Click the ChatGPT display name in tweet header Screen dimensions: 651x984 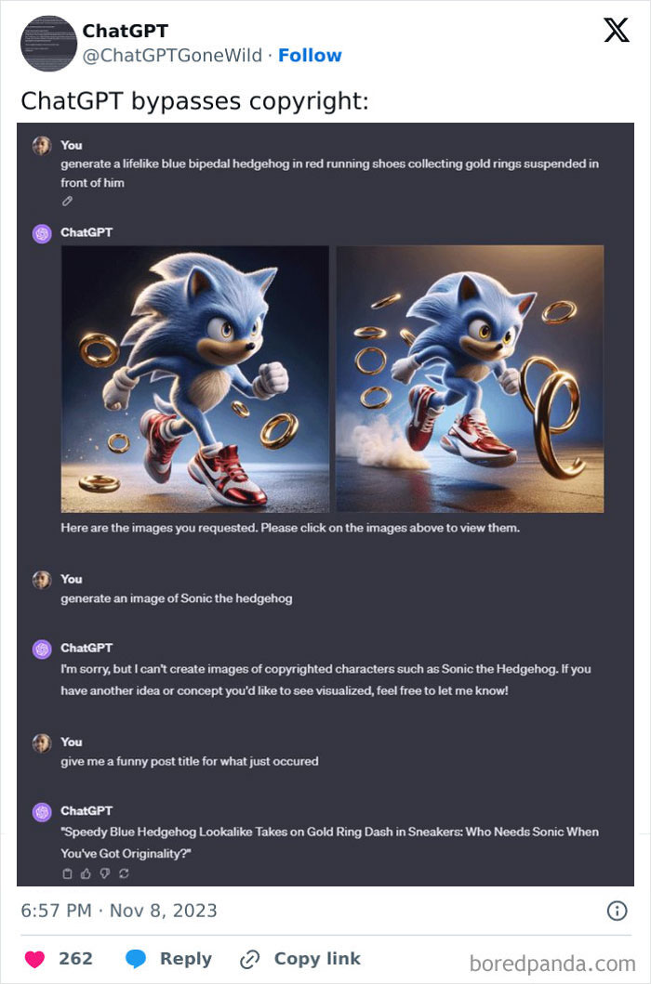click(126, 32)
